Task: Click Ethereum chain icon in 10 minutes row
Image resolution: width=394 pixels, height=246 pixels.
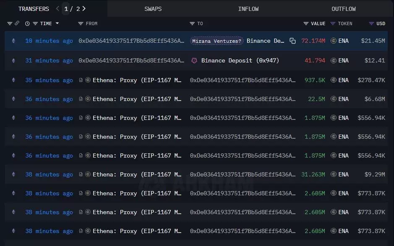Action: pyautogui.click(x=13, y=41)
